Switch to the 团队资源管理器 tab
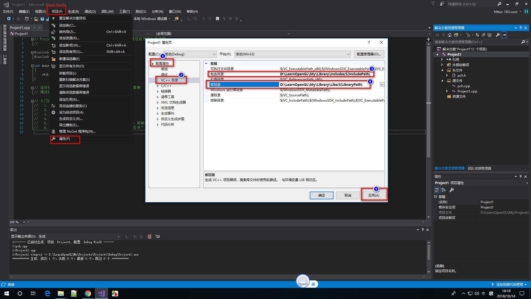Image resolution: width=531 pixels, height=299 pixels. point(480,168)
